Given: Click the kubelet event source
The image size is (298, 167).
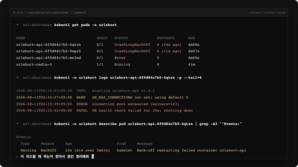Looking at the screenshot, I should tap(124, 150).
